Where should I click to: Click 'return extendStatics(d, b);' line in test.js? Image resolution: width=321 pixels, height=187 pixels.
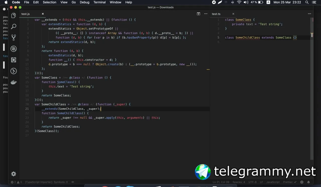point(72,42)
